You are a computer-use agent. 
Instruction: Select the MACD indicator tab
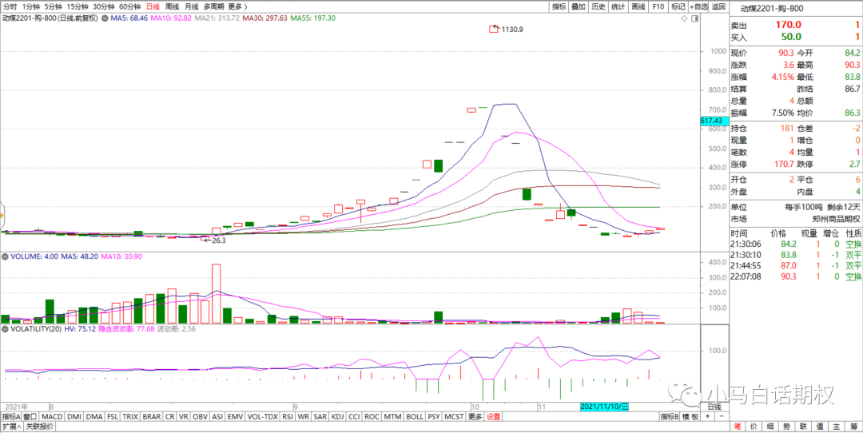point(52,416)
